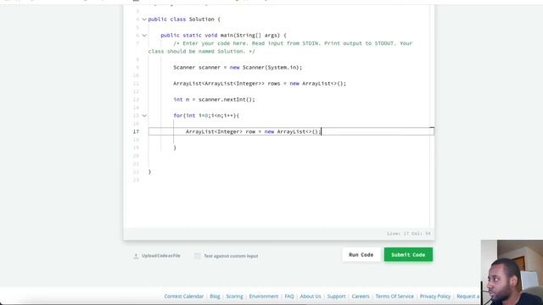Click the for(int i=0;i<n;i++) line
The image size is (543, 305).
(206, 115)
